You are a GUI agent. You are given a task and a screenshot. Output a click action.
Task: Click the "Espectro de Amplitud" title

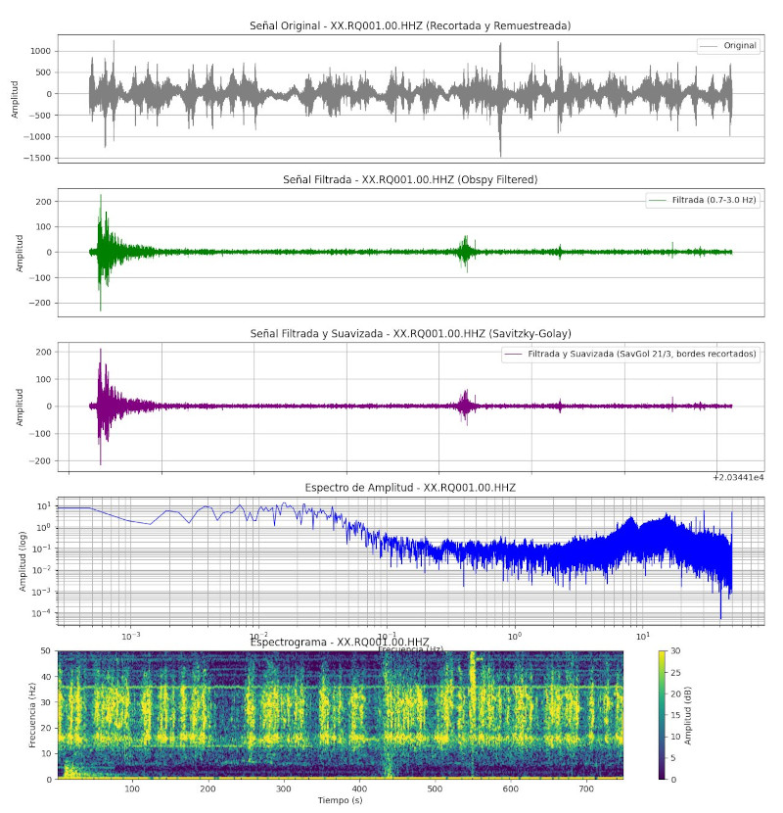pyautogui.click(x=411, y=487)
